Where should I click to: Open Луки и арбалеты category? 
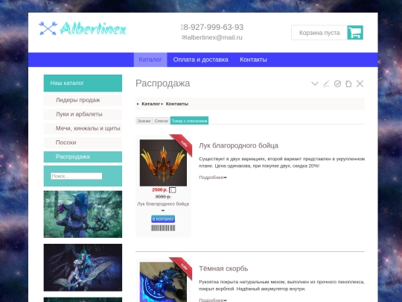pyautogui.click(x=83, y=114)
